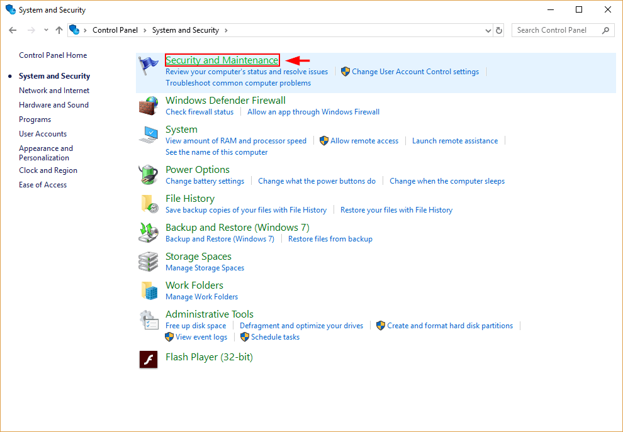Select Hardware and Sound category

click(x=53, y=105)
